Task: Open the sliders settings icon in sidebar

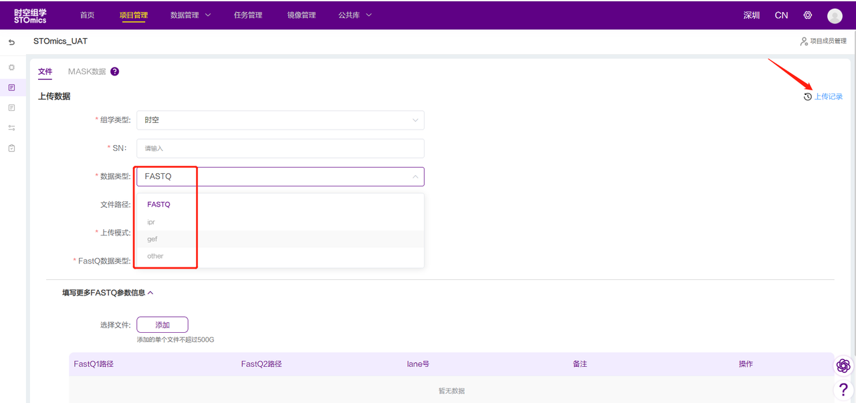Action: click(x=11, y=128)
